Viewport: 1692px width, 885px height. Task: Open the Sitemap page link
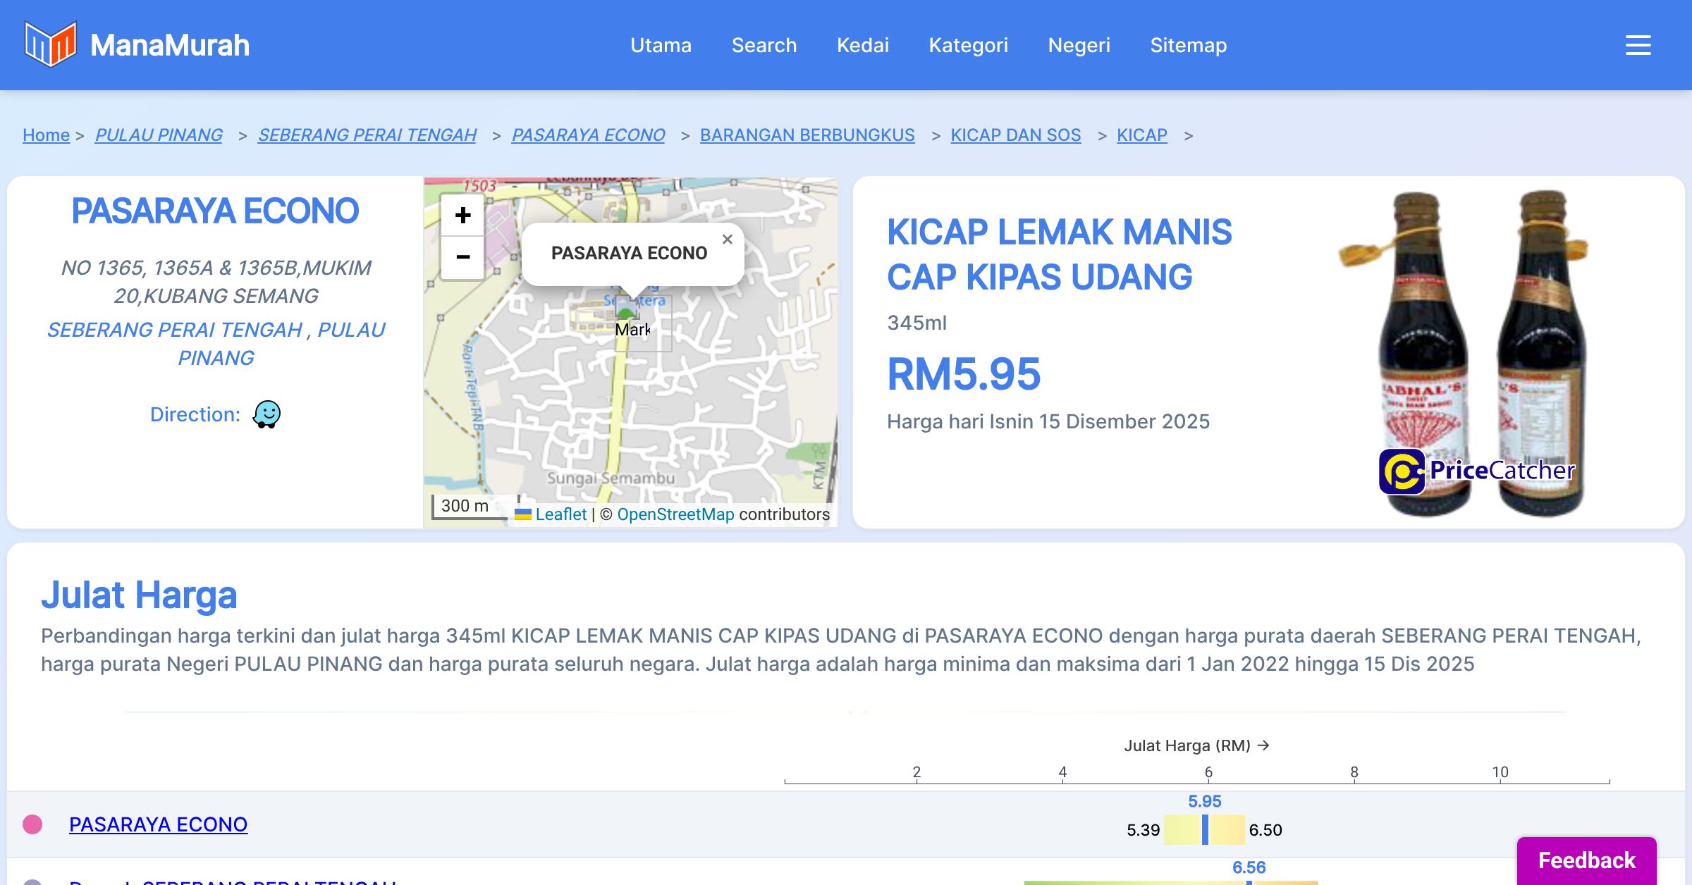tap(1188, 45)
